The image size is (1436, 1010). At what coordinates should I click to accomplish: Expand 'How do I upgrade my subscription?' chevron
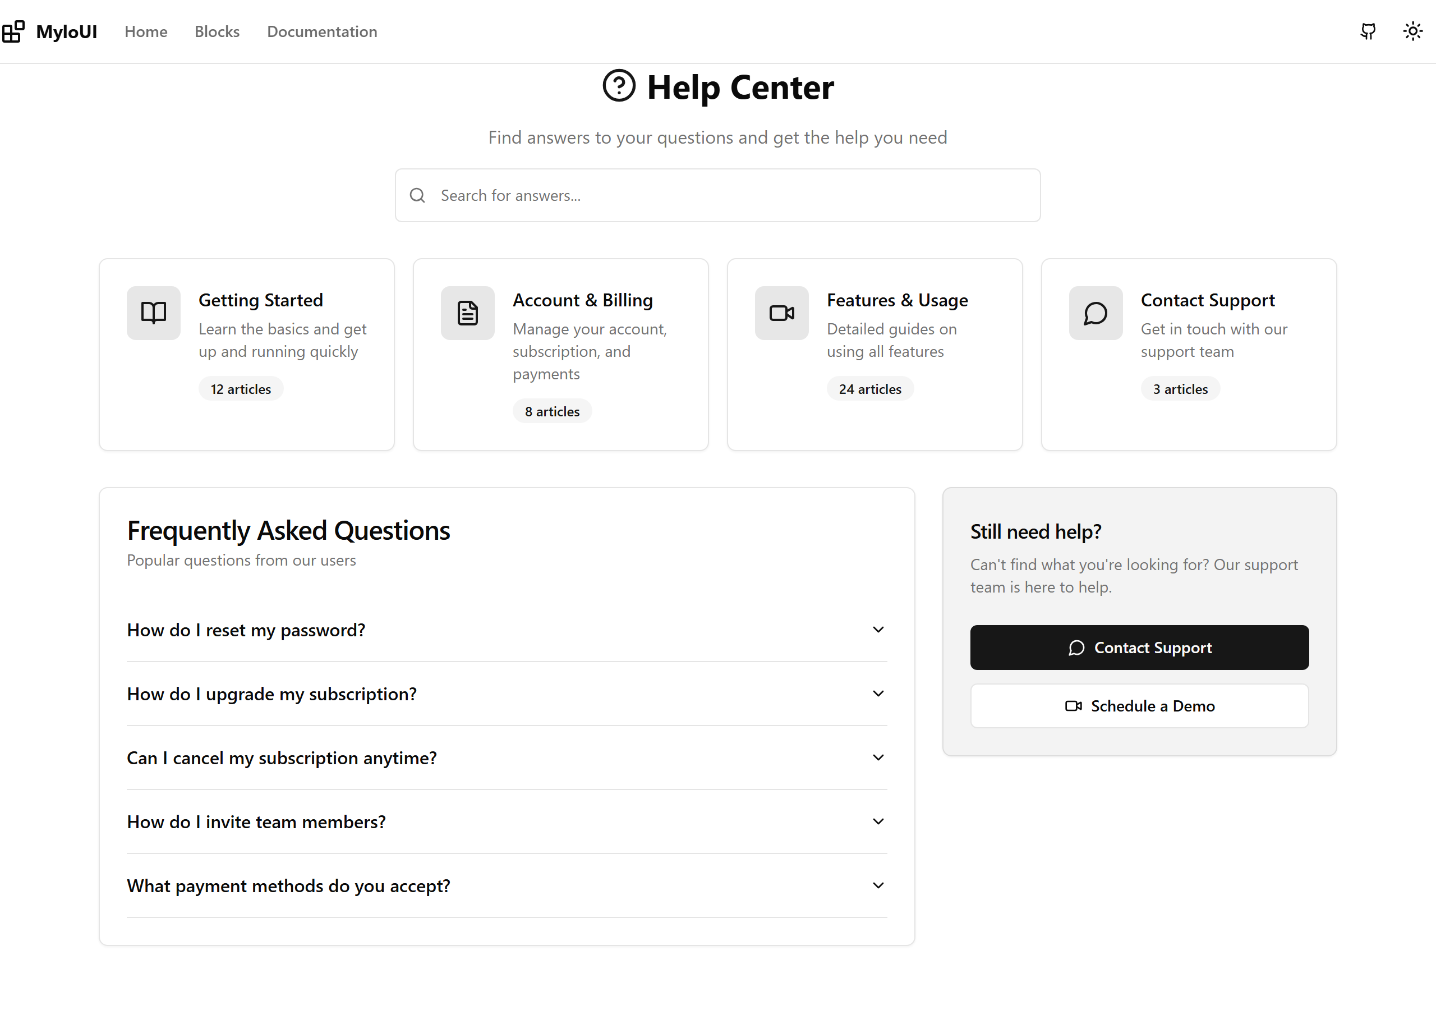click(878, 694)
